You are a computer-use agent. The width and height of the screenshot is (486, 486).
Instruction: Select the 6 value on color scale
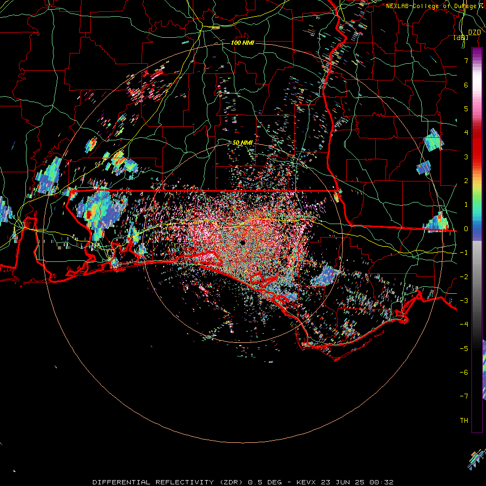[466, 85]
